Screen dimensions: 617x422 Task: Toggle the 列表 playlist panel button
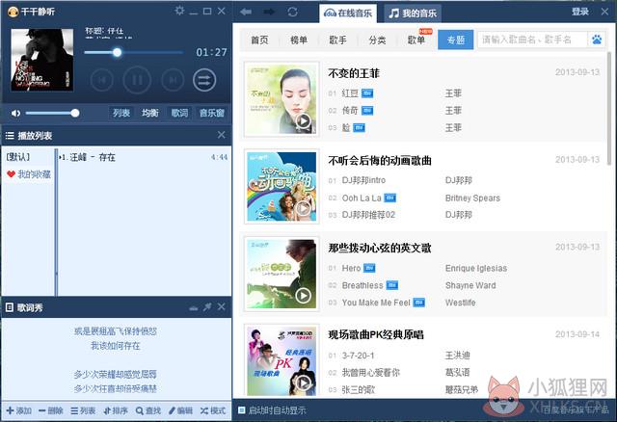(x=121, y=114)
